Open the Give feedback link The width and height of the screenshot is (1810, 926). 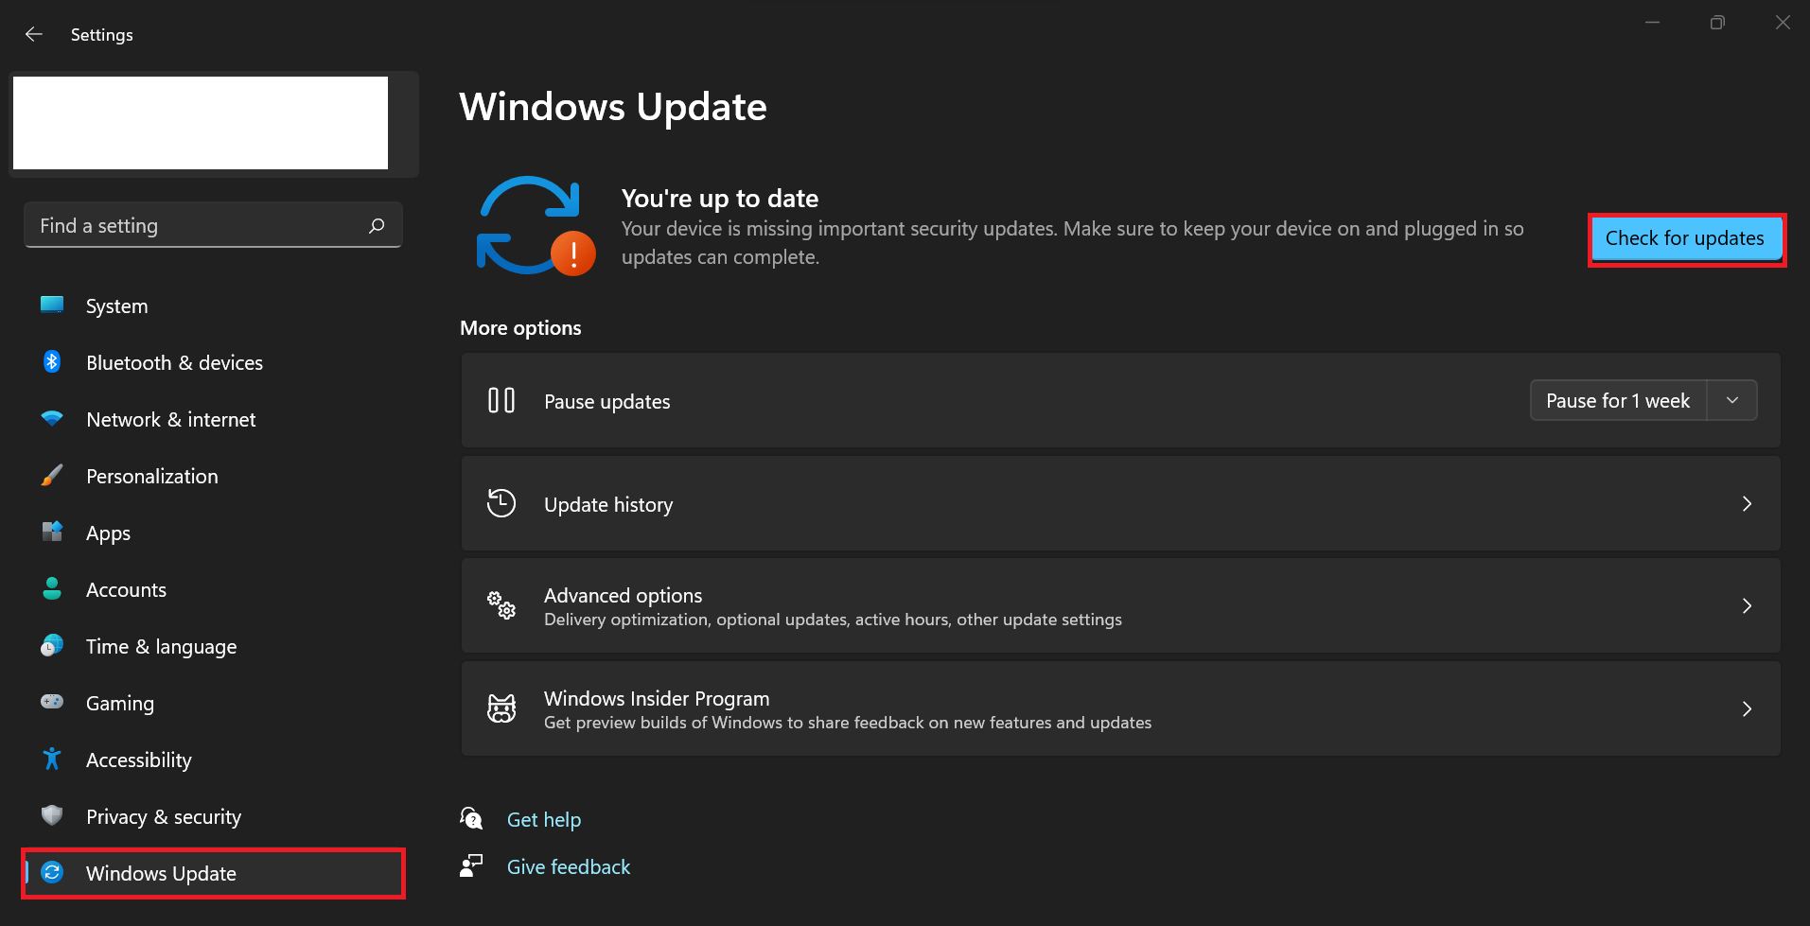tap(569, 866)
